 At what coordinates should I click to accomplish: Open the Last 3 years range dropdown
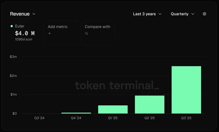coord(147,14)
